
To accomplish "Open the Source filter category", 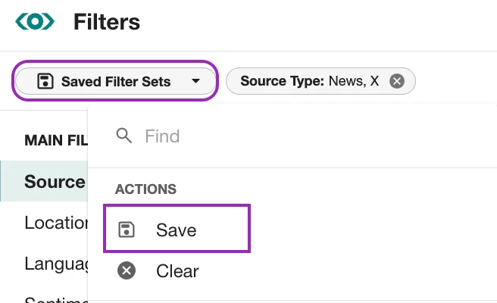I will click(55, 182).
